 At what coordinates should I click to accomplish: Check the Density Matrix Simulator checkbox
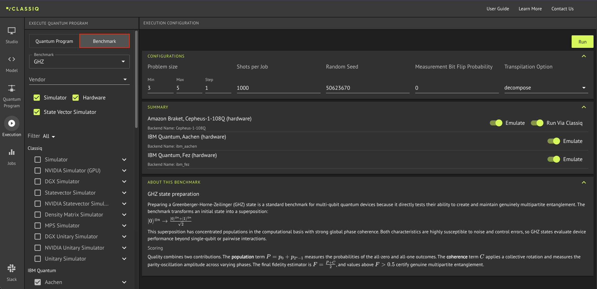(x=38, y=215)
